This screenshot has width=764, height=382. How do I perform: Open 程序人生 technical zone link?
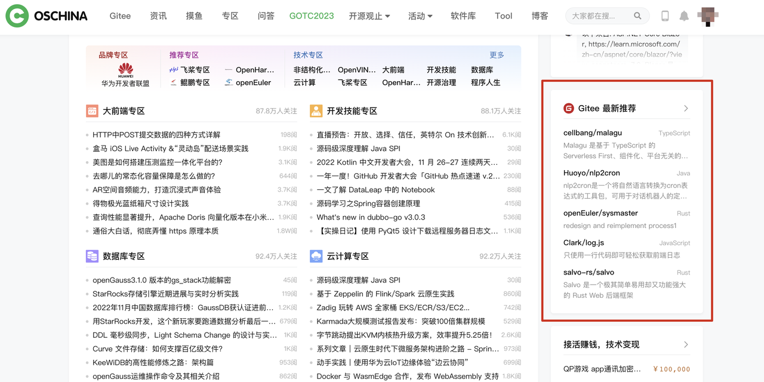[x=486, y=83]
